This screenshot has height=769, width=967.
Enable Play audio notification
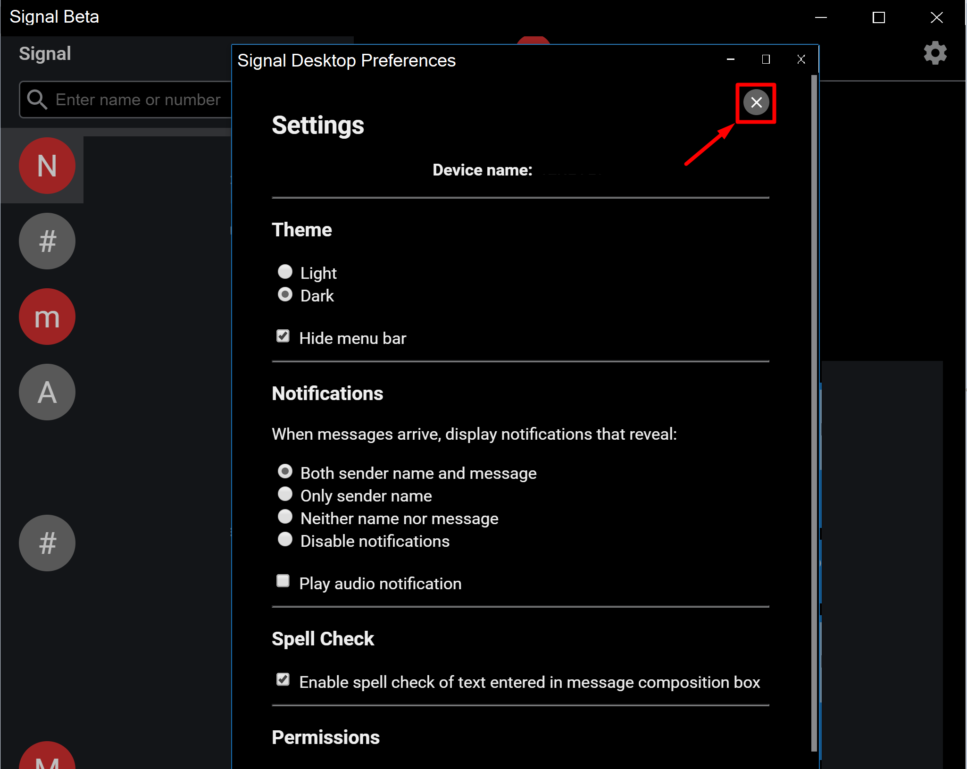pos(283,581)
